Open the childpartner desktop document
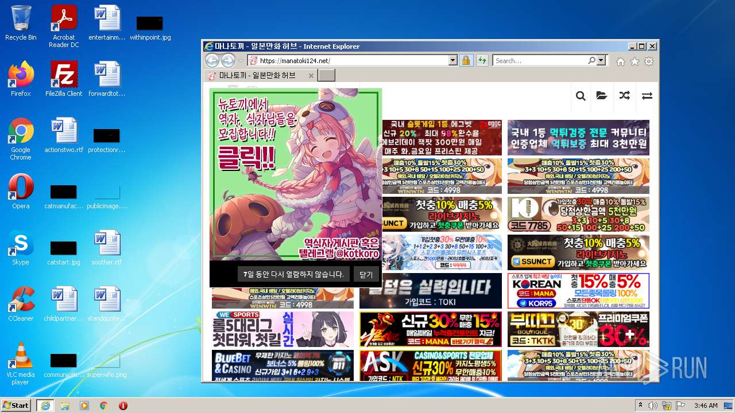735x413 pixels. click(64, 304)
